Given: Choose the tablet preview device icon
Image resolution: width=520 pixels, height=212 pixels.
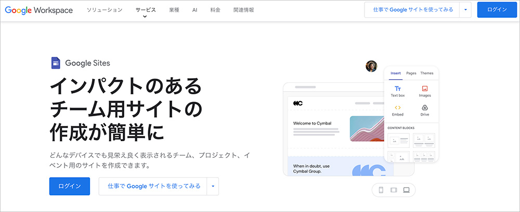Looking at the screenshot, I should point(394,190).
